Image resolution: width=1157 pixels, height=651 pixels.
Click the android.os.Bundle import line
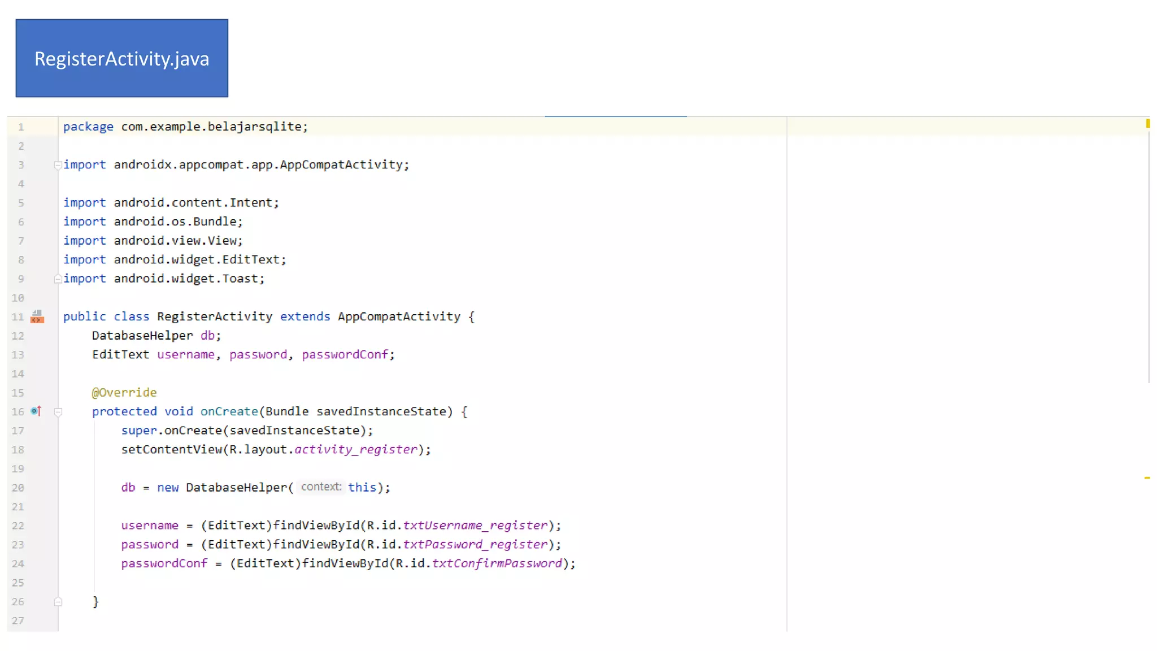click(x=153, y=222)
